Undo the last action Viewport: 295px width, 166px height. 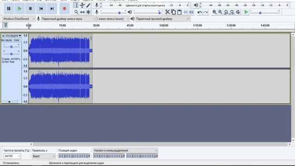(x=200, y=12)
